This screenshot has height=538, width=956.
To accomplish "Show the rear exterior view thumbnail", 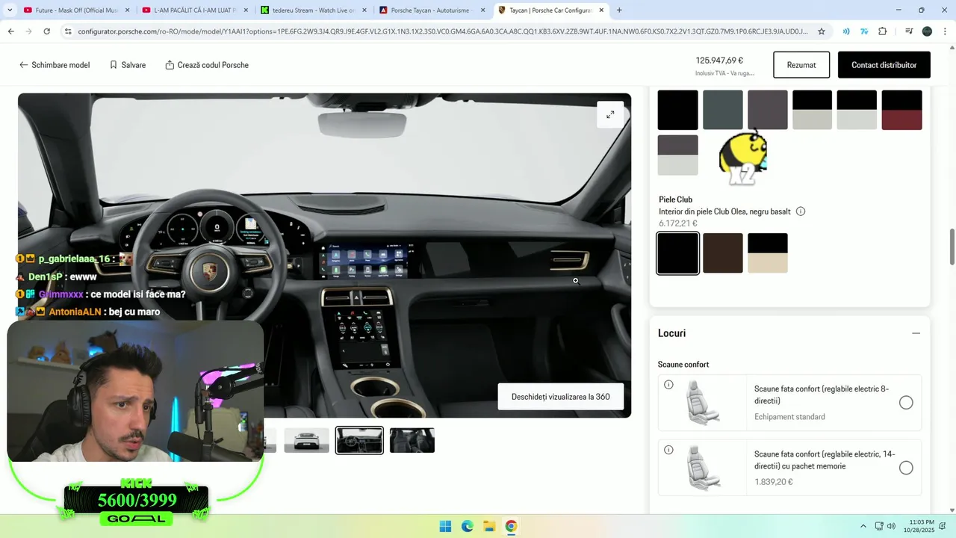I will [306, 440].
